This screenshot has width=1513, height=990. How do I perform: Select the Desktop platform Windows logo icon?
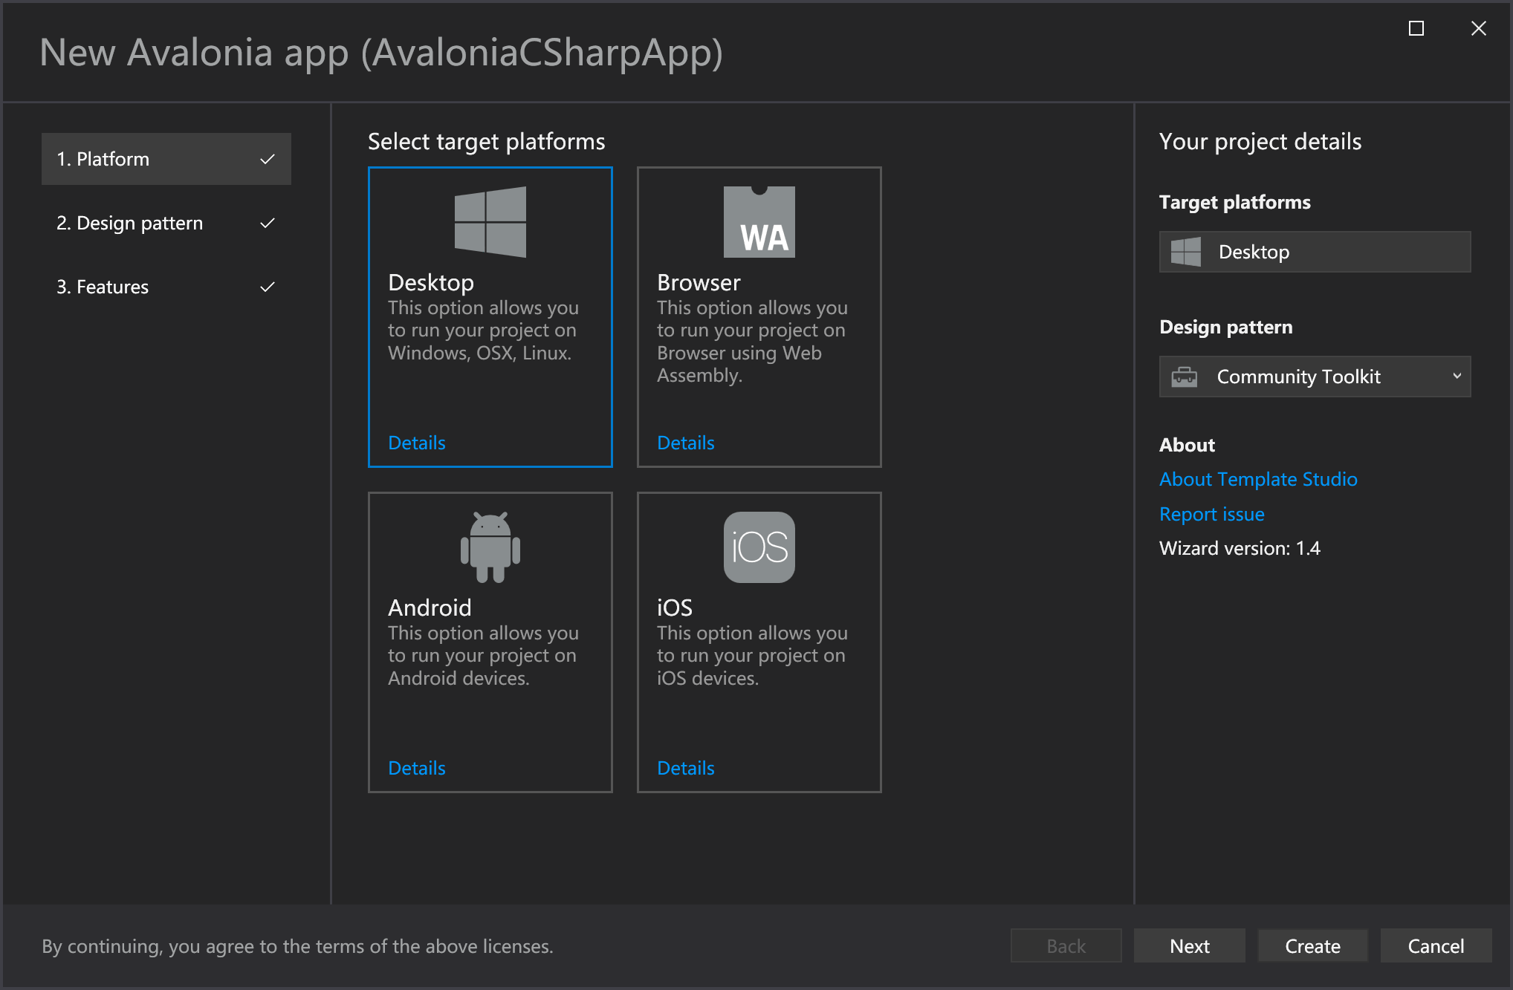(x=490, y=222)
